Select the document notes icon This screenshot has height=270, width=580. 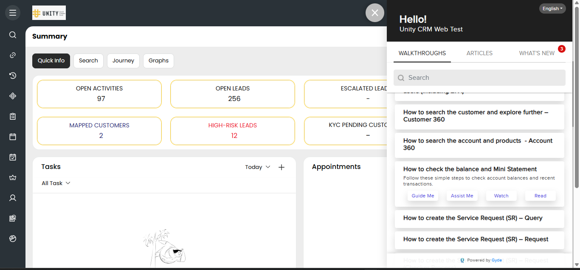tap(12, 218)
